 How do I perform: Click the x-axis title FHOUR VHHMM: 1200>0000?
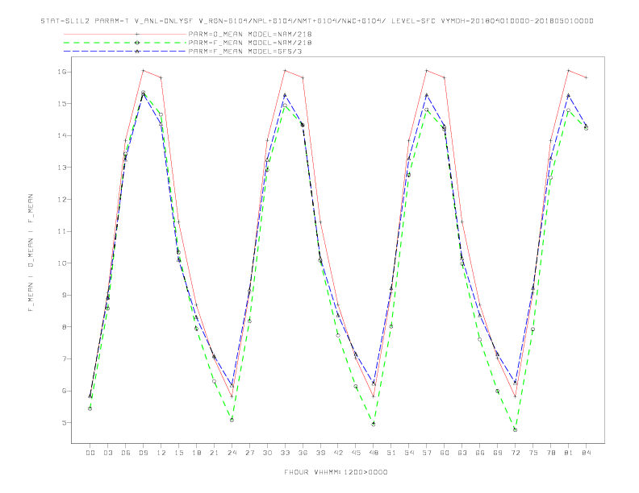(336, 472)
